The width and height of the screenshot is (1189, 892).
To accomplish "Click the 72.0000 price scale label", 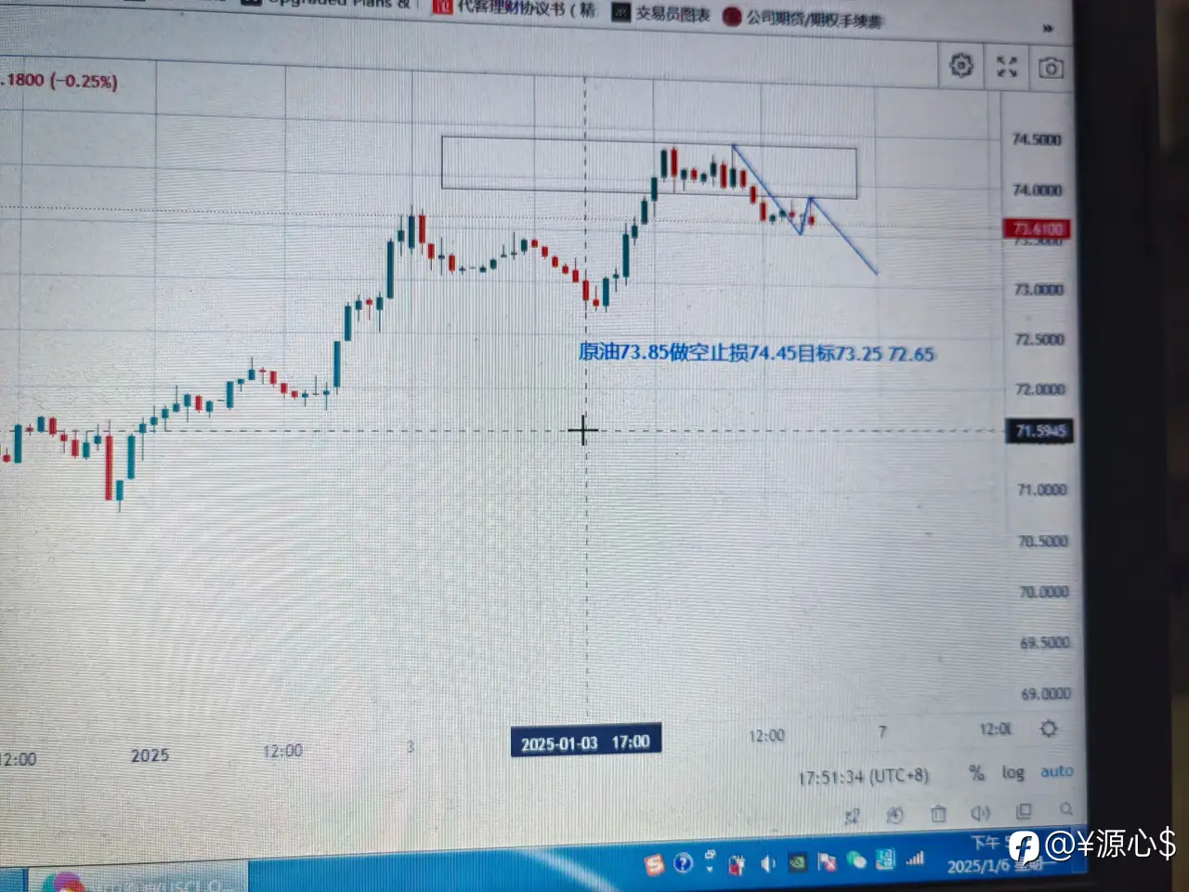I will [1039, 389].
